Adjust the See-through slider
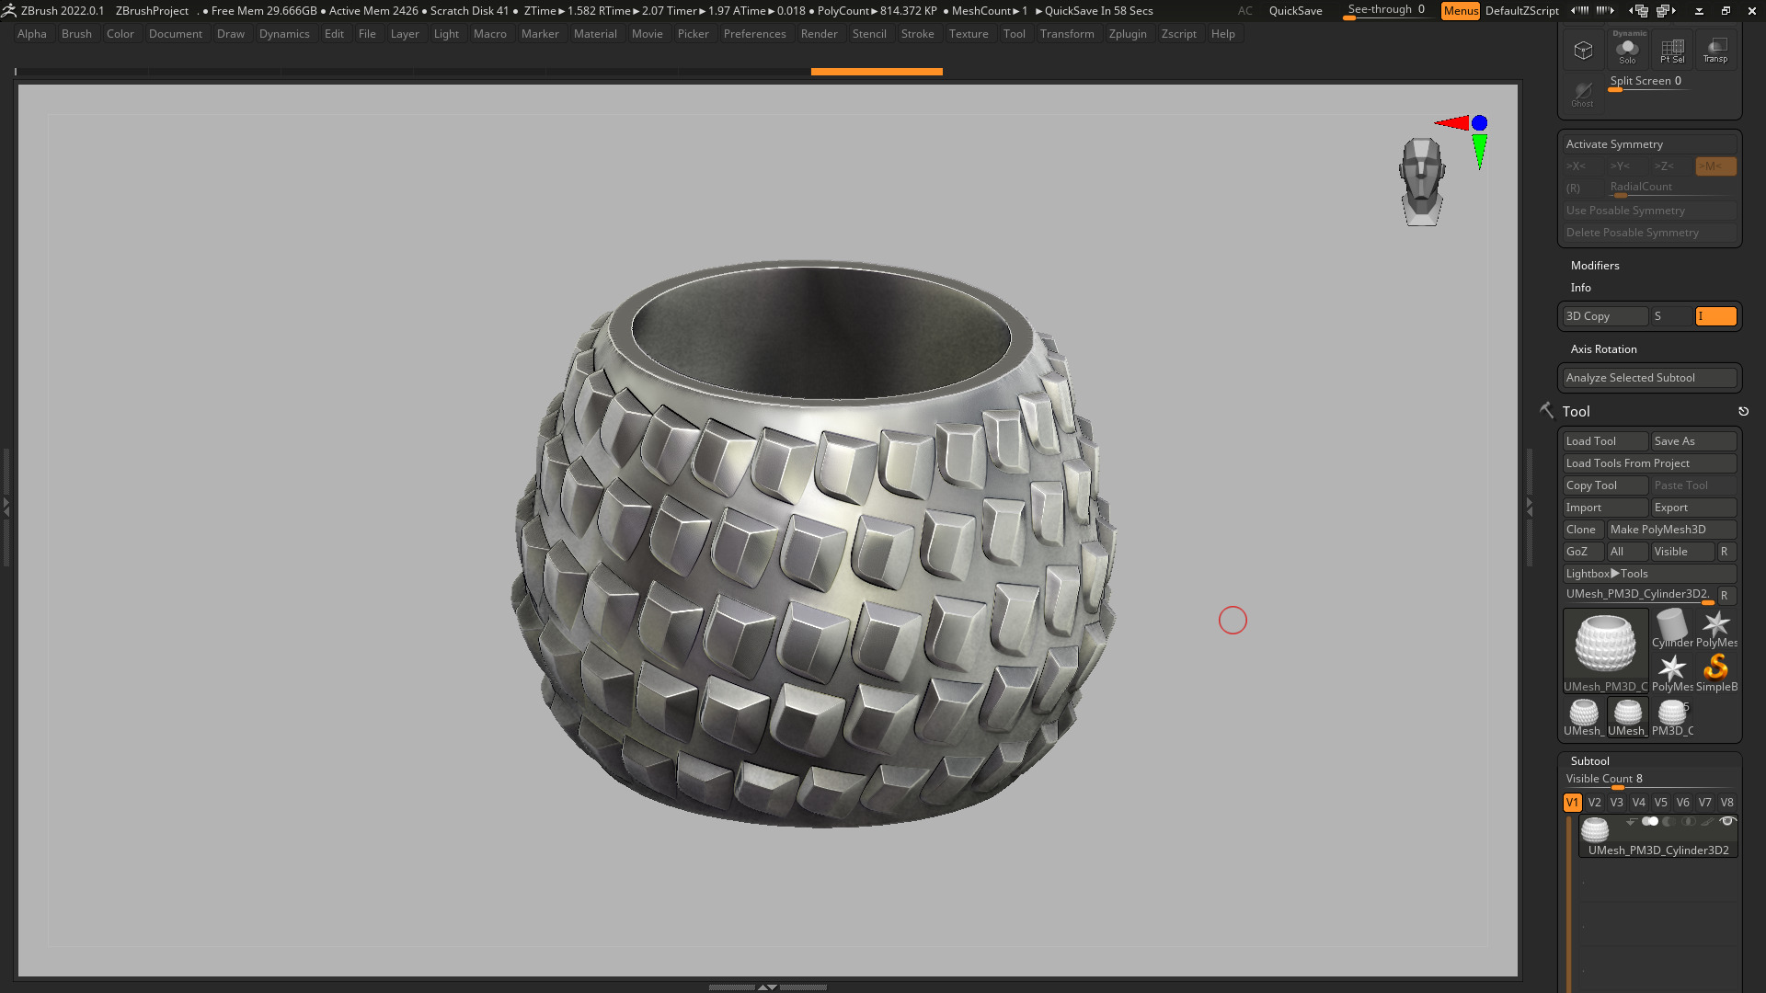Viewport: 1766px width, 993px height. 1387,10
